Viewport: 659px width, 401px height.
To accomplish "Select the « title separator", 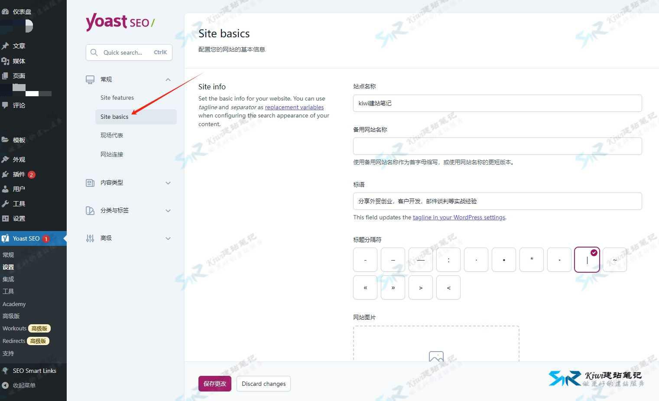I will 365,287.
